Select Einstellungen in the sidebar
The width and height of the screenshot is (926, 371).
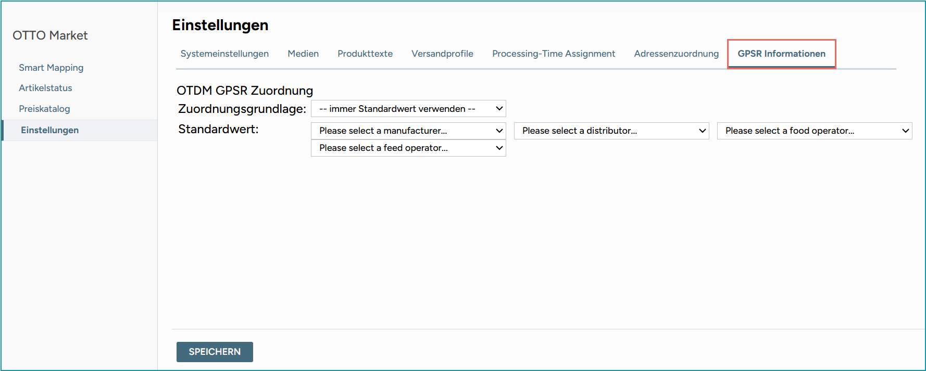80,130
